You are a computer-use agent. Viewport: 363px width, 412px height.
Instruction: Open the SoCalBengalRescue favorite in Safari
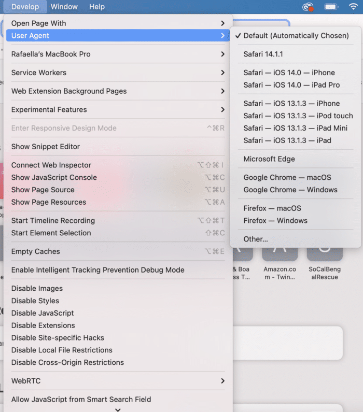pyautogui.click(x=325, y=264)
